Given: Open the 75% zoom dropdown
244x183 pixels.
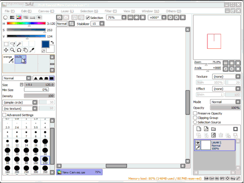Looking at the screenshot, I should [124, 18].
